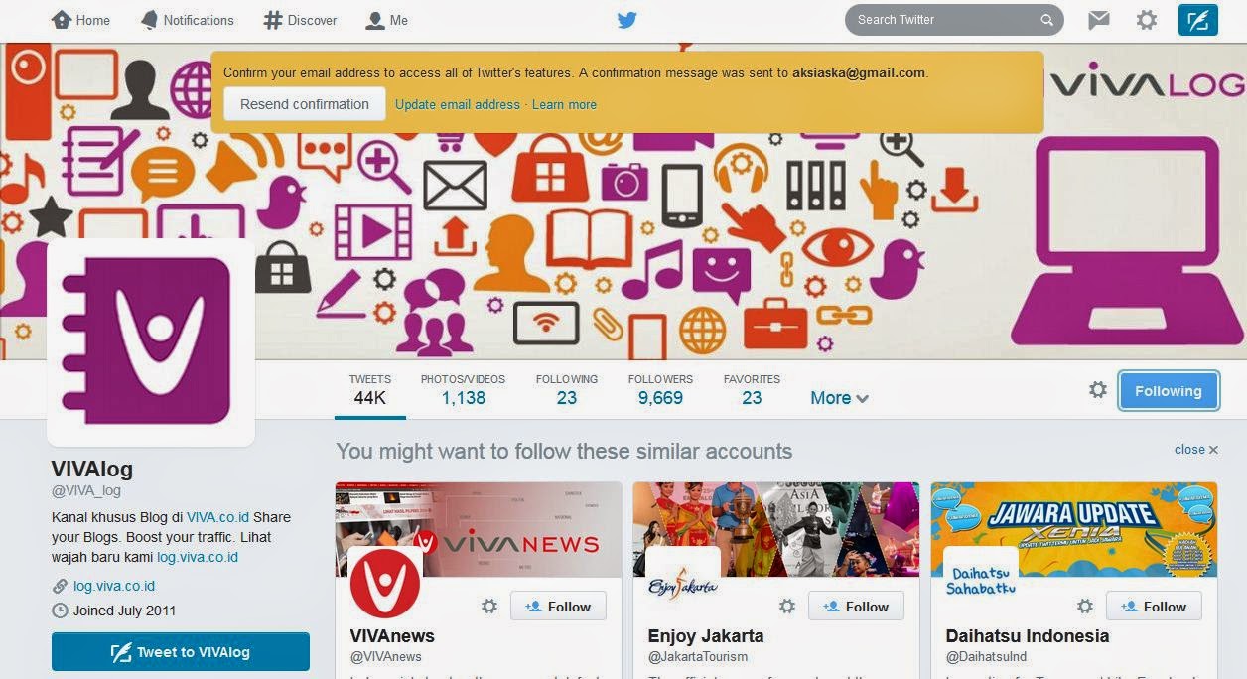Compose new tweet with quill icon
Viewport: 1247px width, 679px height.
pos(1197,20)
